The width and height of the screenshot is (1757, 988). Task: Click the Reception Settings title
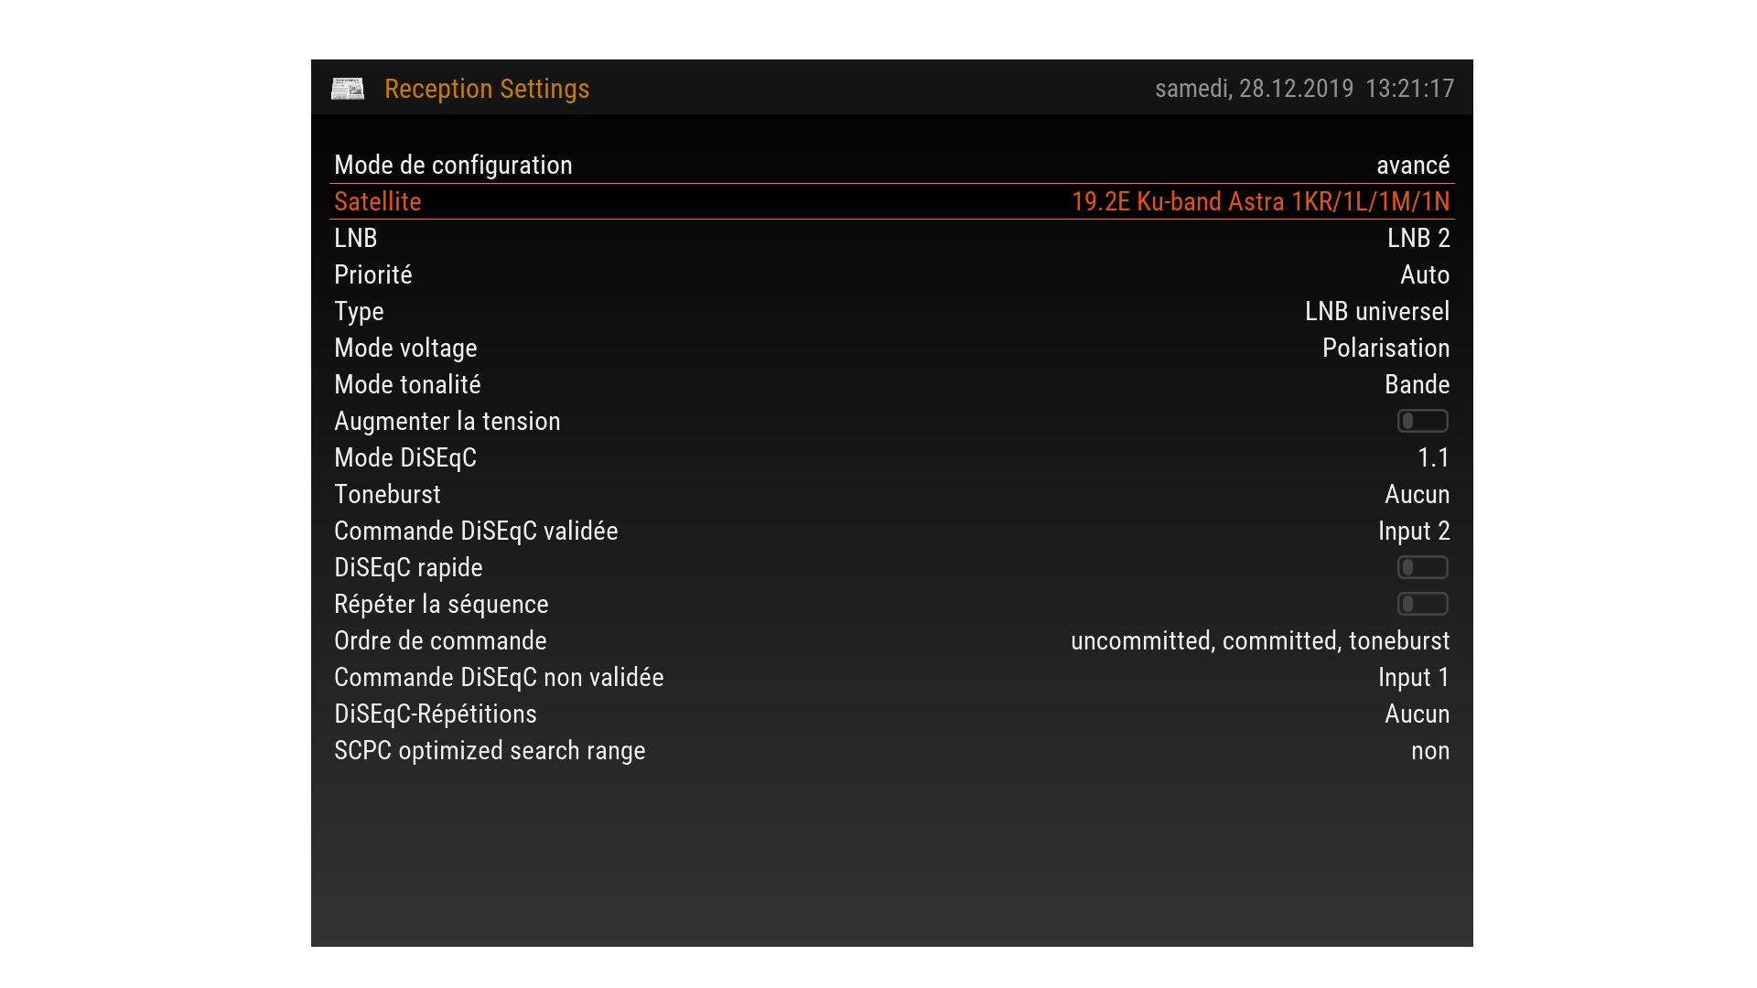(x=487, y=89)
